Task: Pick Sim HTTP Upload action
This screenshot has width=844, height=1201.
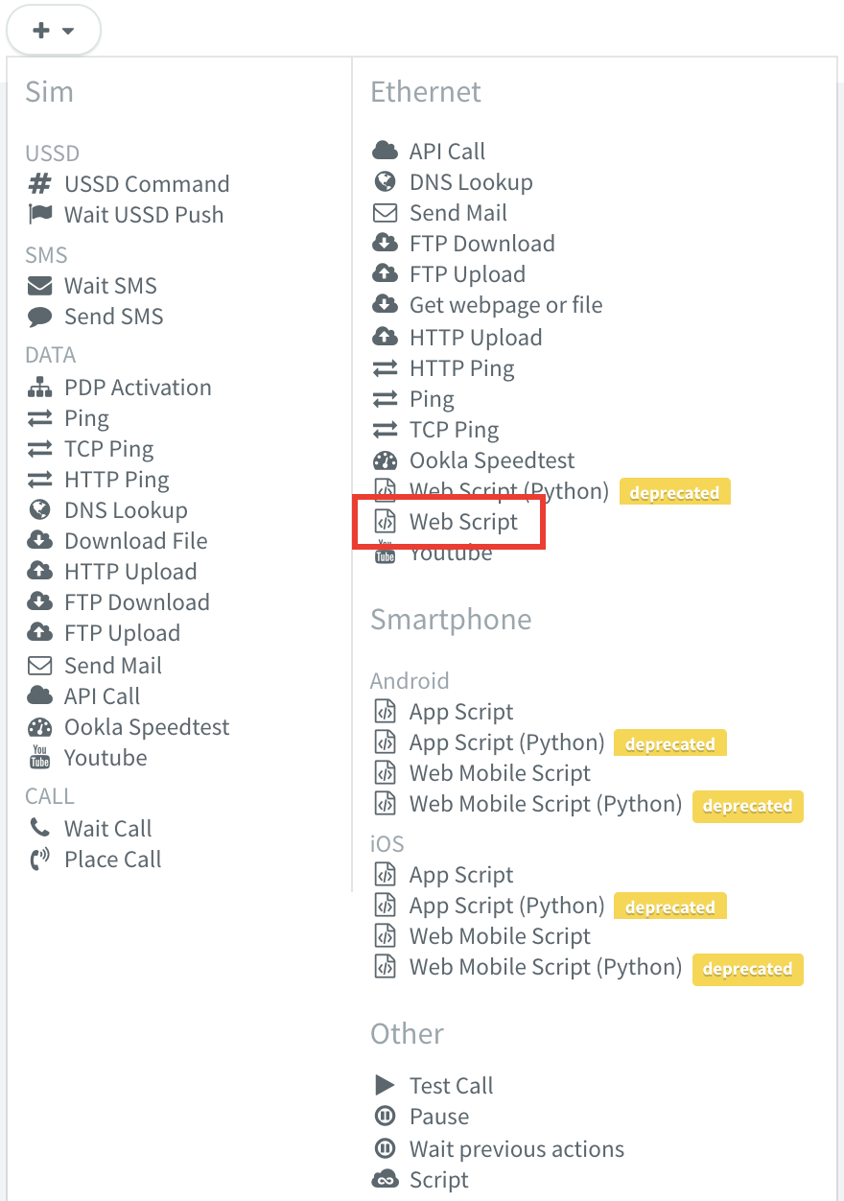Action: (x=129, y=572)
